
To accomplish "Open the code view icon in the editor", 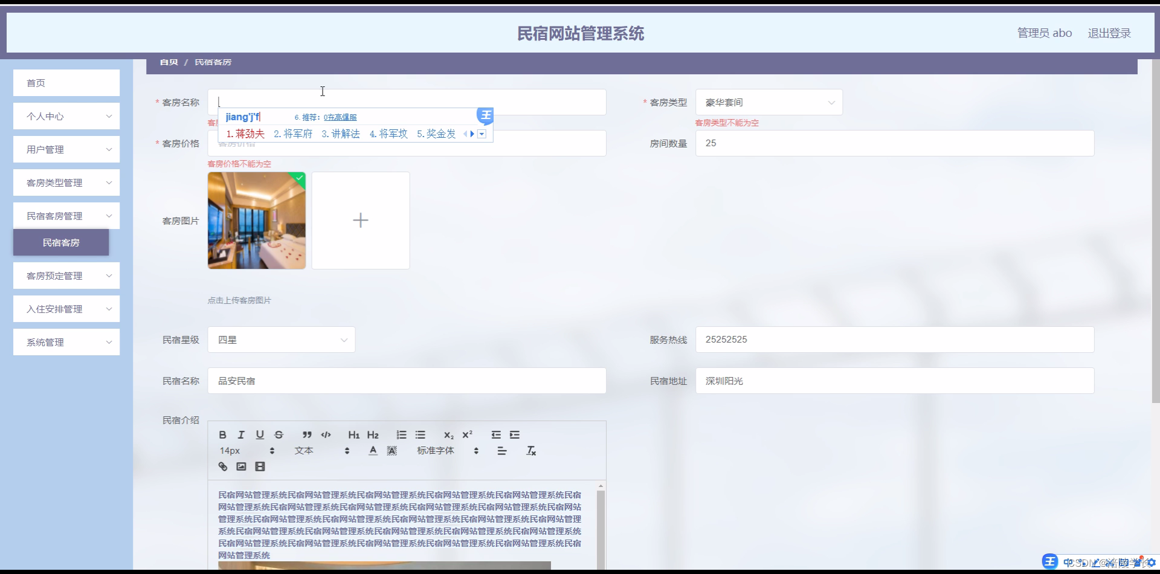I will point(326,434).
